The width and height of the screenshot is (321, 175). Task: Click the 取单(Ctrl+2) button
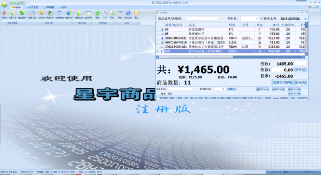(x=279, y=89)
